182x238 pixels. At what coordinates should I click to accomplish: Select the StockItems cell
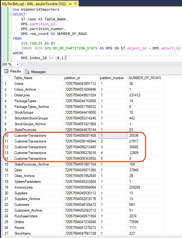pyautogui.click(x=38, y=233)
